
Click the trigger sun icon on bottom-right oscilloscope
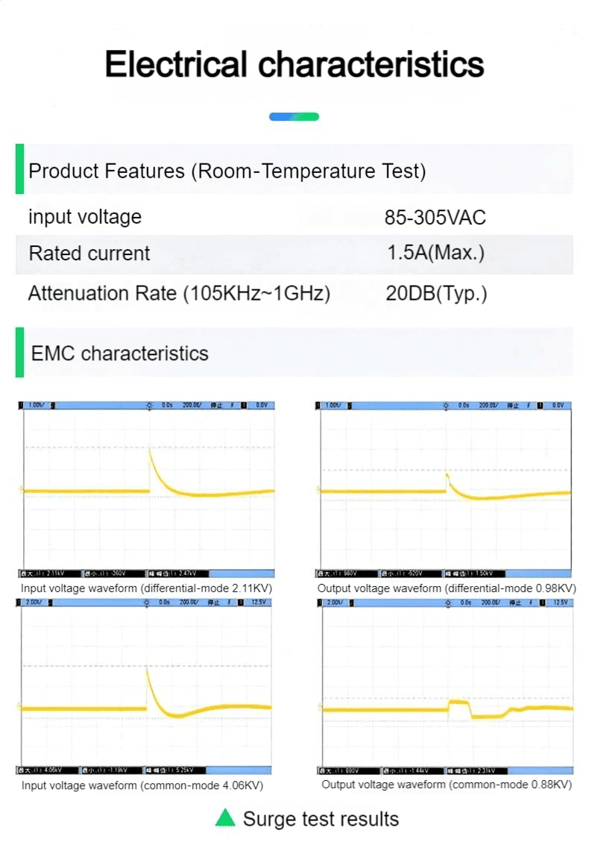[448, 603]
